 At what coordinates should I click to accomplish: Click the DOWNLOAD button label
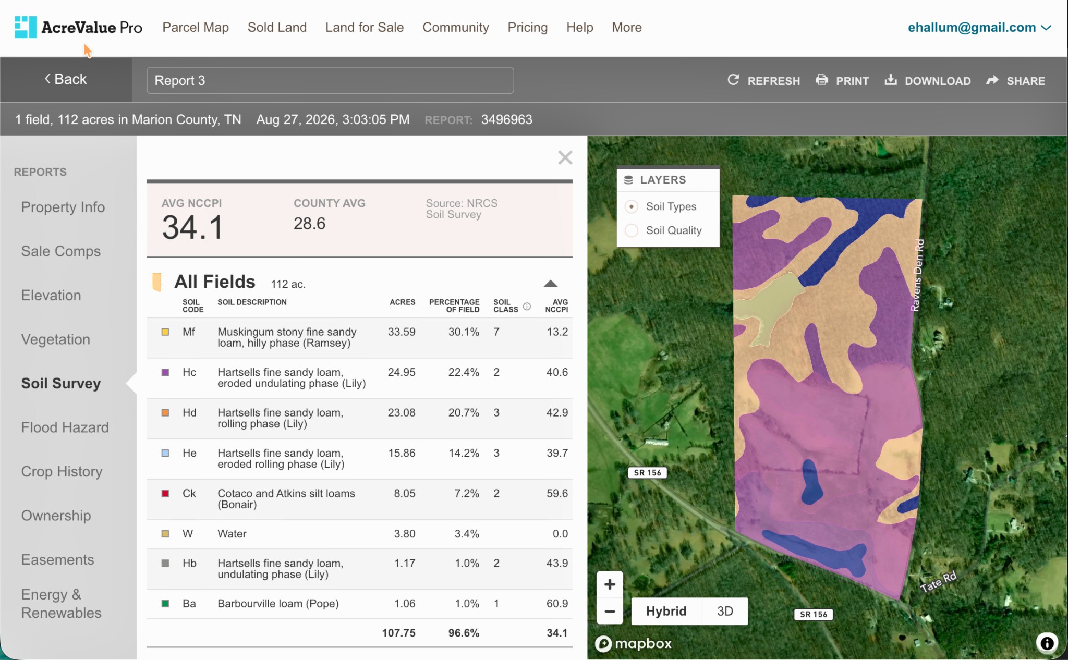tap(938, 81)
